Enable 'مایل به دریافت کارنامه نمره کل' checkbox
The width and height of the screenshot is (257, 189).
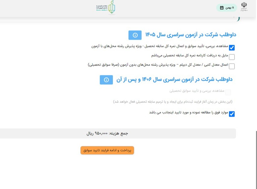(232, 57)
